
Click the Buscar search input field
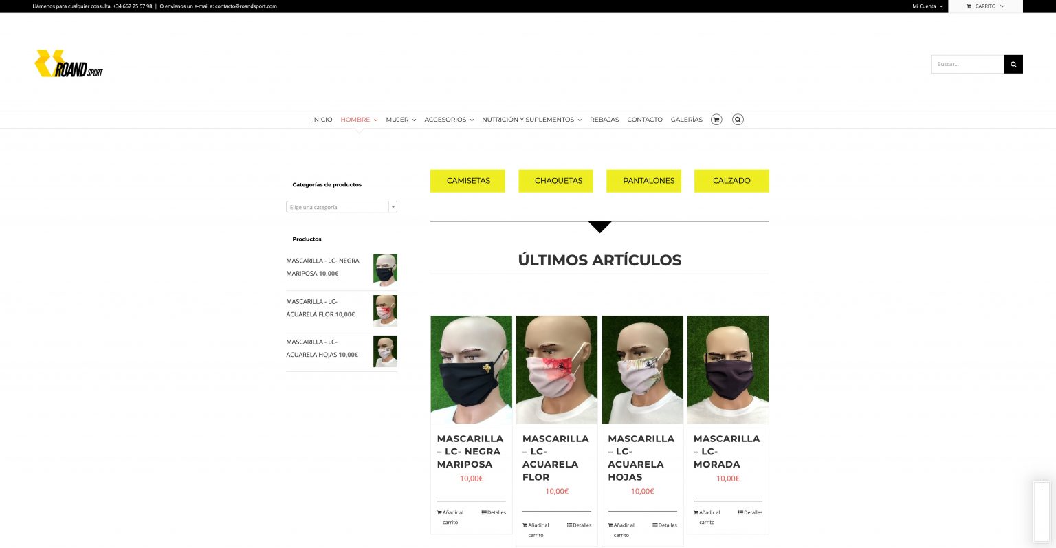coord(967,64)
